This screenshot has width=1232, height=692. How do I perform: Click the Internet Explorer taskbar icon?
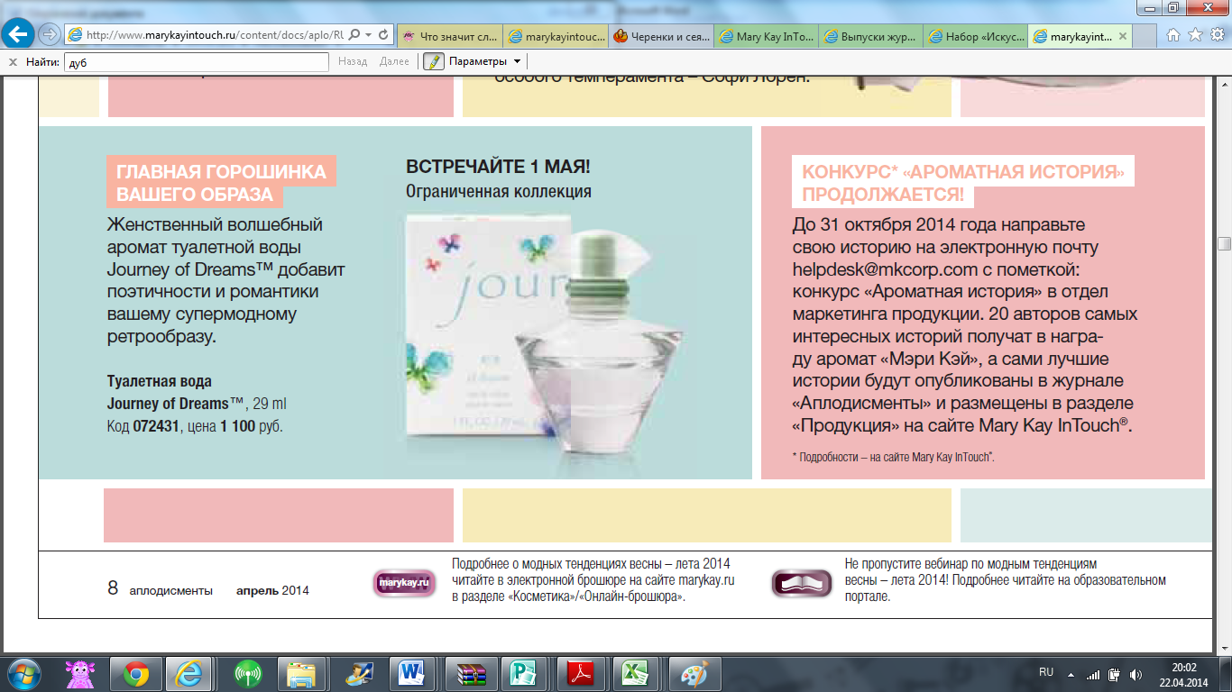(190, 673)
